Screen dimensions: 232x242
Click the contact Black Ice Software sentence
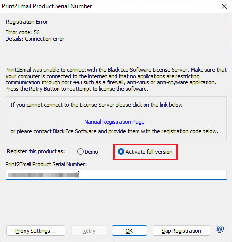(x=114, y=131)
